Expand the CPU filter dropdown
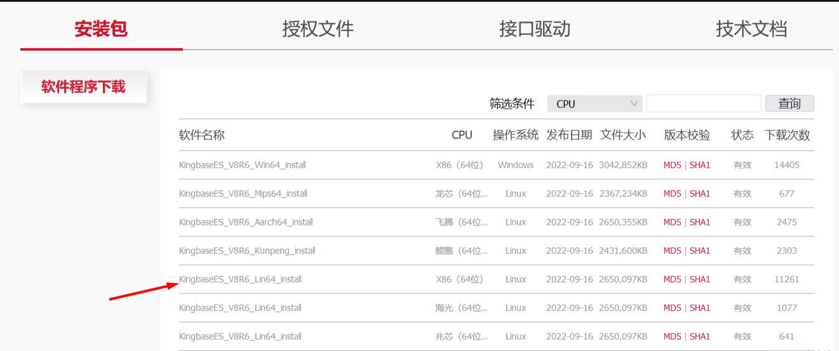839x351 pixels. [x=595, y=103]
